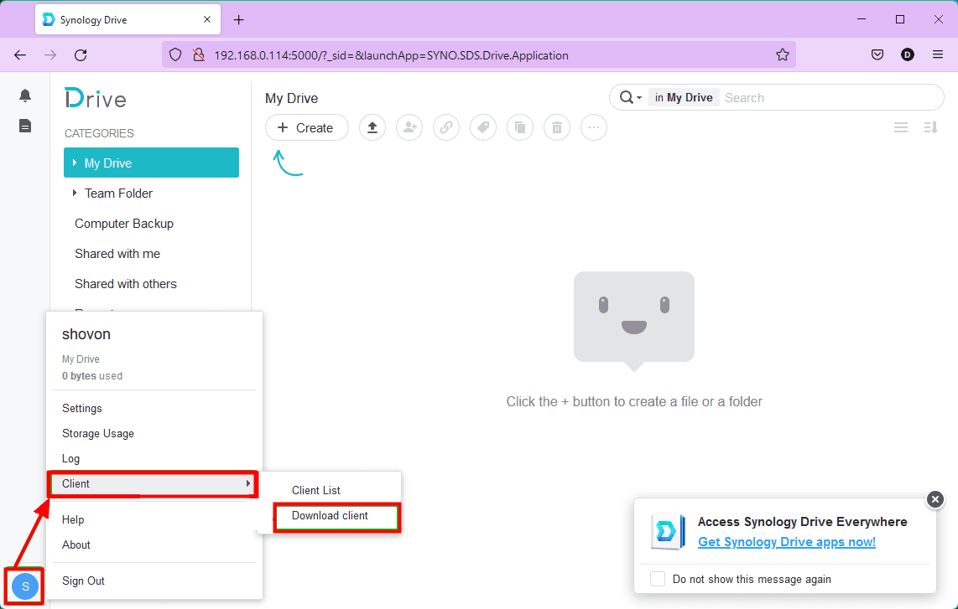The width and height of the screenshot is (958, 609).
Task: Click the label tag icon
Action: pos(483,127)
